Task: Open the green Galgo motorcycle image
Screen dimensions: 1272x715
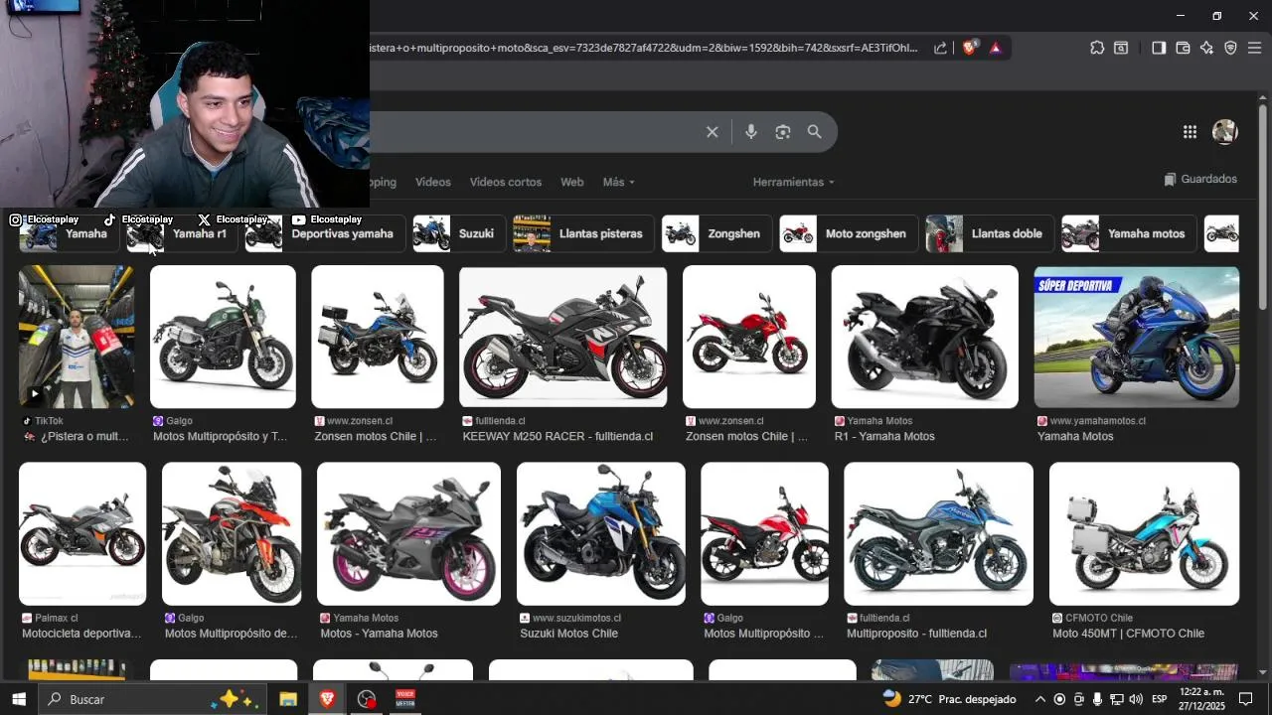Action: point(223,337)
